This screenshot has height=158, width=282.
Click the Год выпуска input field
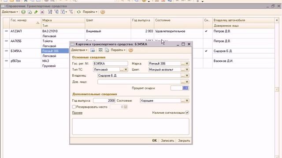(x=104, y=101)
